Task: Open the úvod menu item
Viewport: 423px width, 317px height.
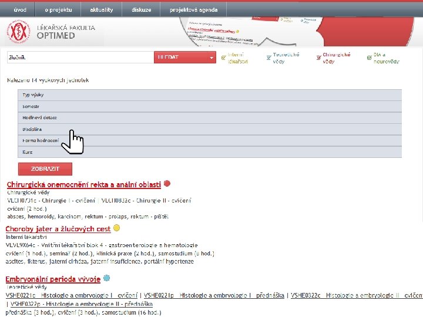Action: pos(20,10)
